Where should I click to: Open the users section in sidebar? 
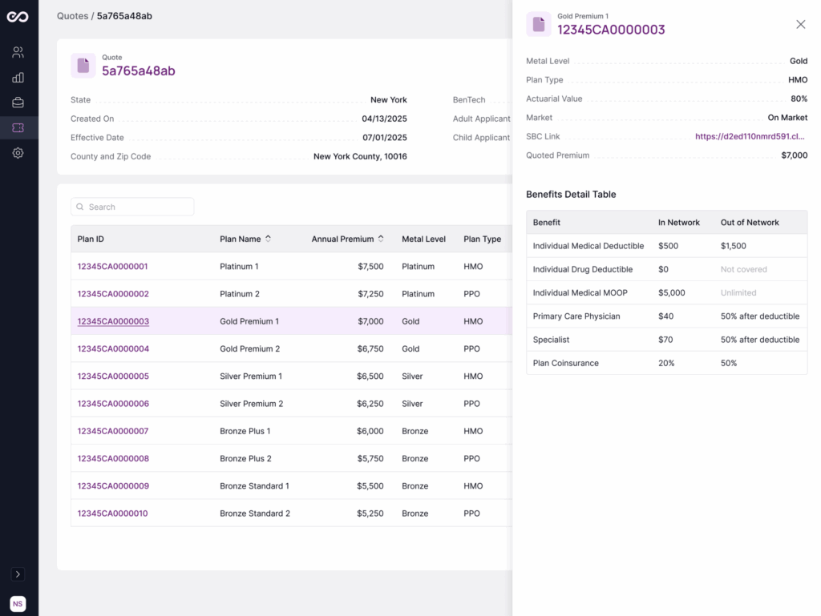[18, 53]
